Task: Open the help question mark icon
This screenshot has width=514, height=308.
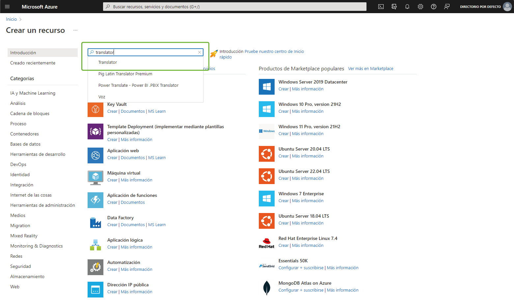Action: [x=434, y=7]
